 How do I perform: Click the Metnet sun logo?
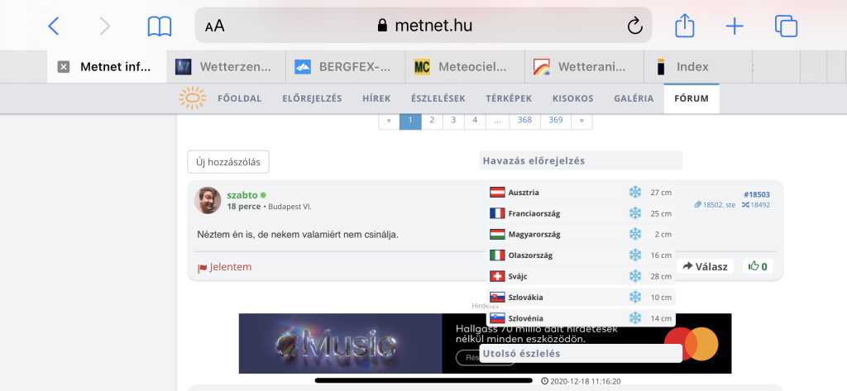point(192,98)
